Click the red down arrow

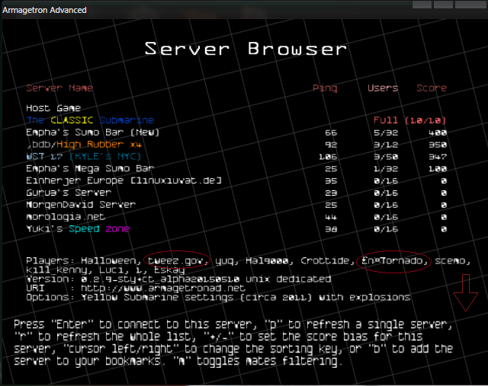click(464, 301)
